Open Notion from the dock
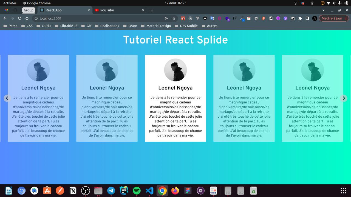Image resolution: width=351 pixels, height=197 pixels. coord(73,191)
